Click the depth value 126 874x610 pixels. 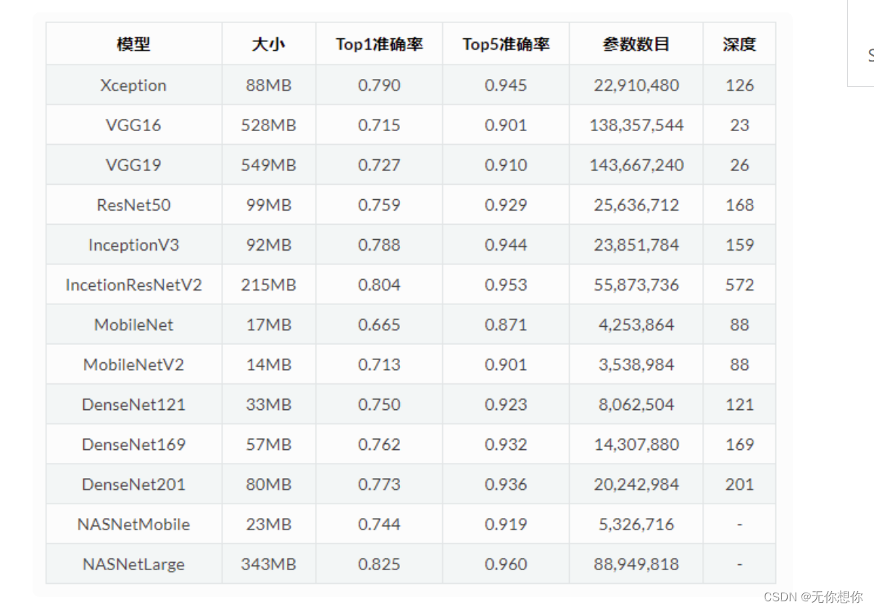(739, 85)
